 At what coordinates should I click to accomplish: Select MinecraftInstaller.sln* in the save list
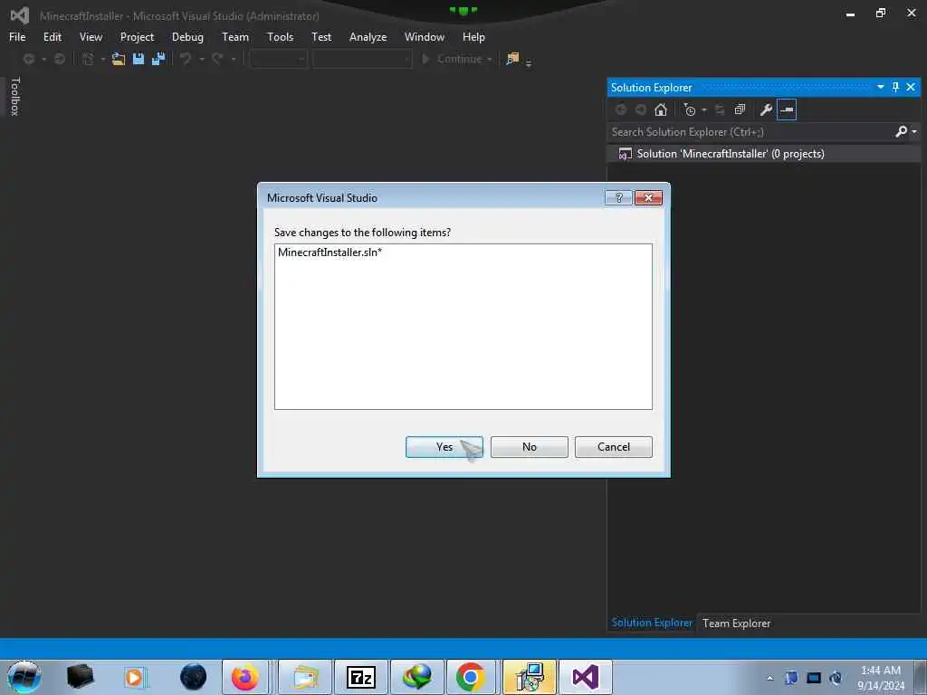pos(330,252)
